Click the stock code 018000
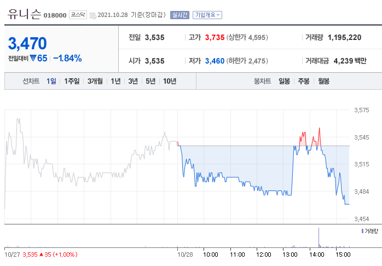 55,15
